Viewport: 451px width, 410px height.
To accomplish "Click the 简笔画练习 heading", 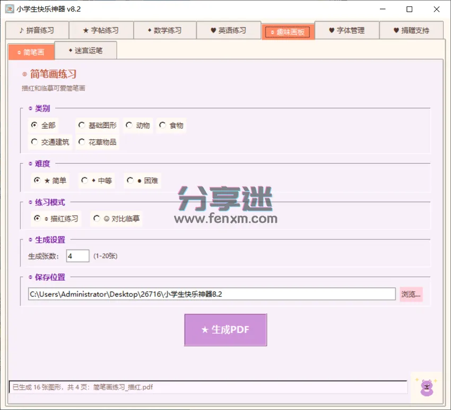I will tap(53, 74).
